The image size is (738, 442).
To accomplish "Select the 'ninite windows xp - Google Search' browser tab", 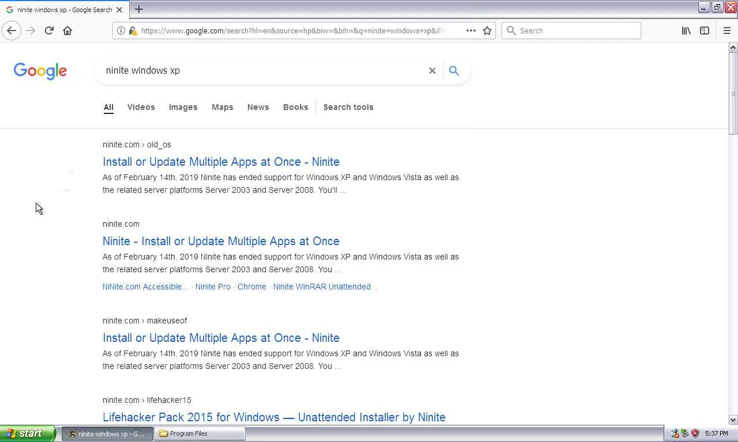I will [x=63, y=10].
